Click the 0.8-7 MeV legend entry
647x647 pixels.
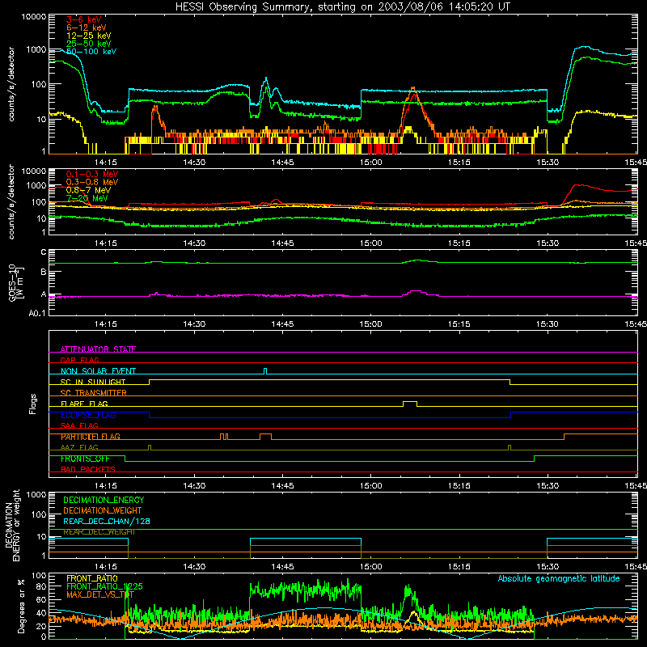pos(88,190)
